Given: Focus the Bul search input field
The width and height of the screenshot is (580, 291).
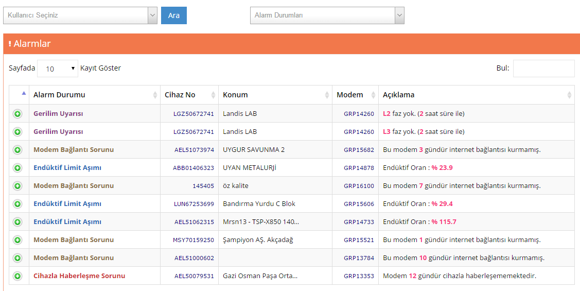Looking at the screenshot, I should pos(544,69).
